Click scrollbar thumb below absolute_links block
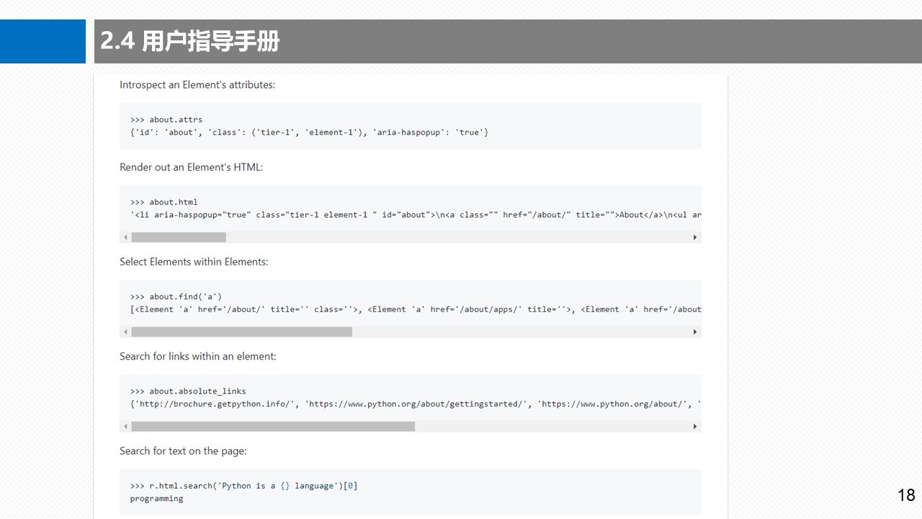Screen dimensions: 922x519 (x=273, y=427)
